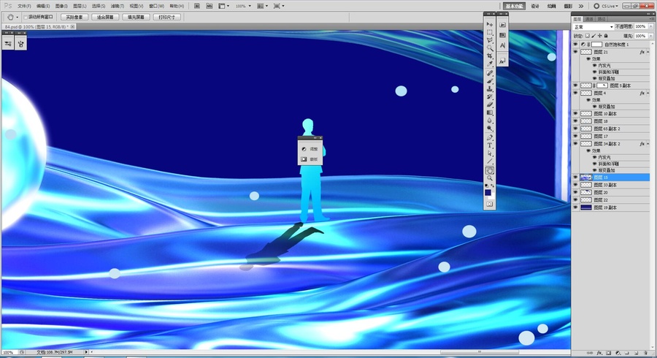
Task: Click the lock all icon
Action: [x=605, y=36]
